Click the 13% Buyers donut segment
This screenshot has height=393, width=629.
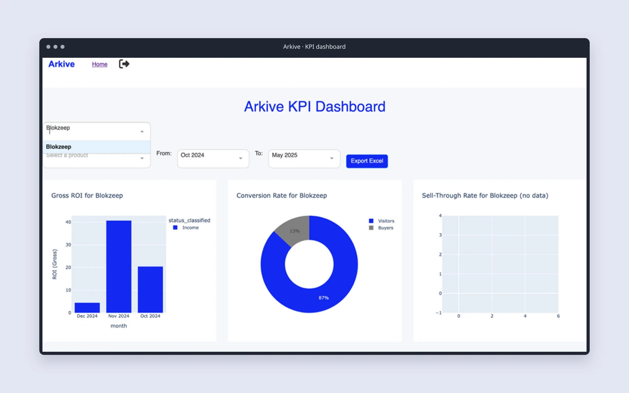pyautogui.click(x=294, y=231)
